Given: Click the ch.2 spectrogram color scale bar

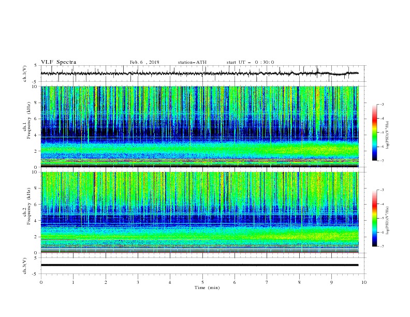Looking at the screenshot, I should [x=374, y=218].
